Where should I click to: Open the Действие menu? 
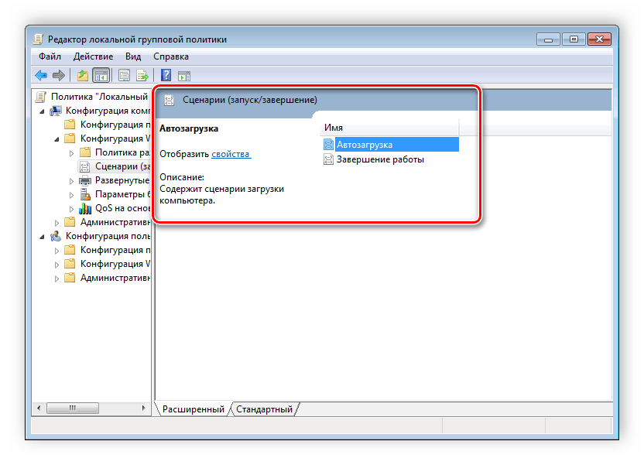tap(93, 56)
